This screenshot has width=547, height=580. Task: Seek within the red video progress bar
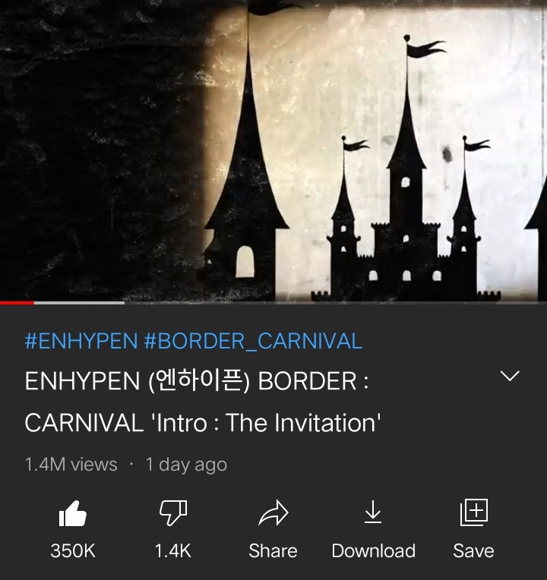coord(17,303)
